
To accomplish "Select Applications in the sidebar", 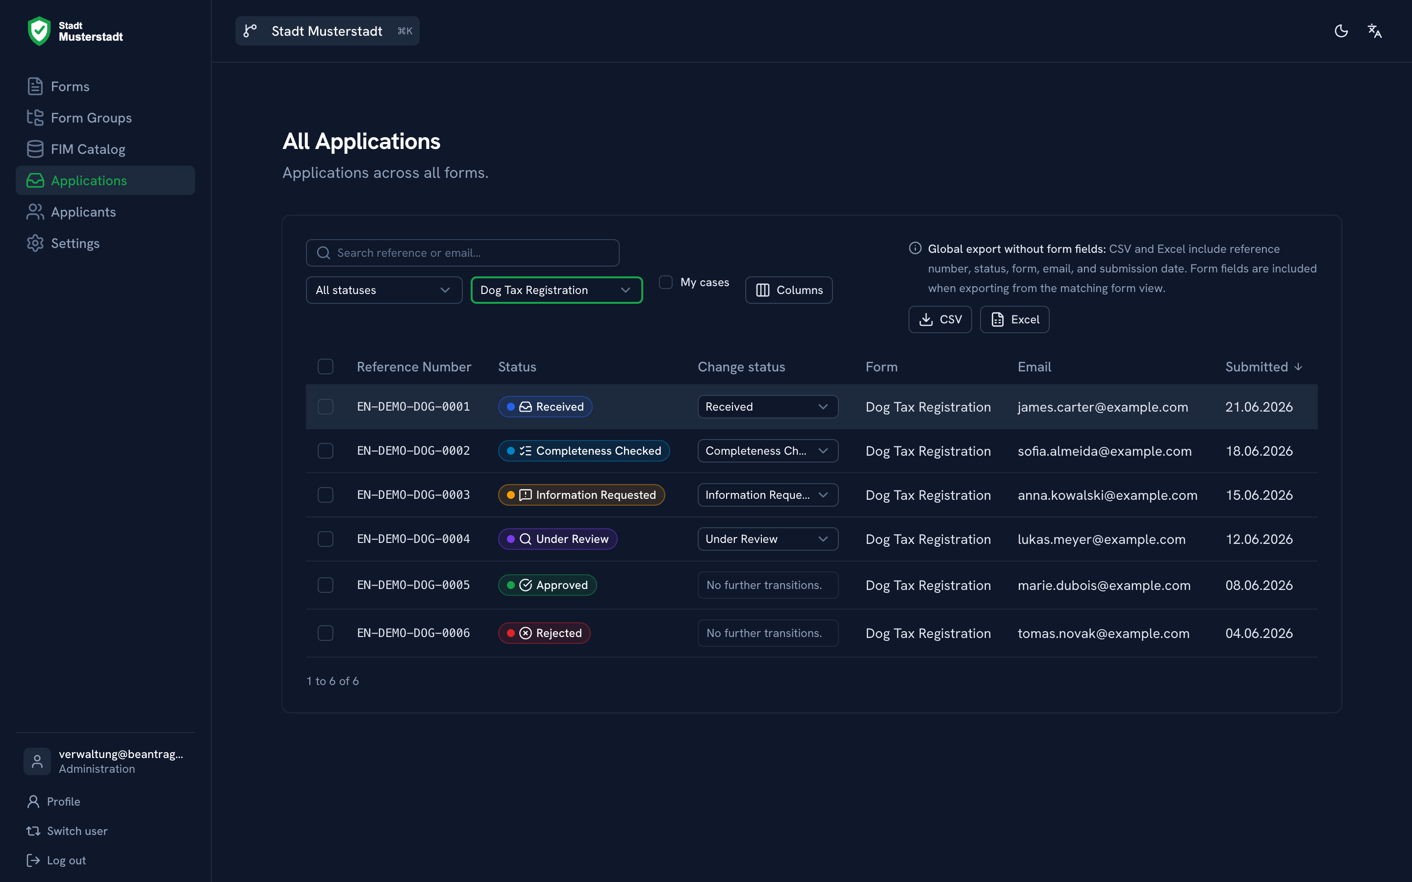I will [x=105, y=181].
